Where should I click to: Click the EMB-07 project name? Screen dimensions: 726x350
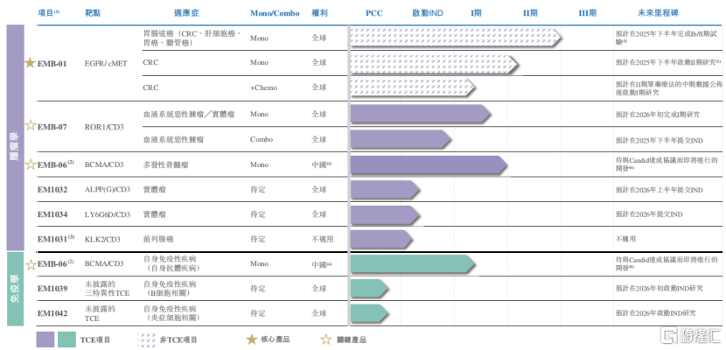pos(52,126)
